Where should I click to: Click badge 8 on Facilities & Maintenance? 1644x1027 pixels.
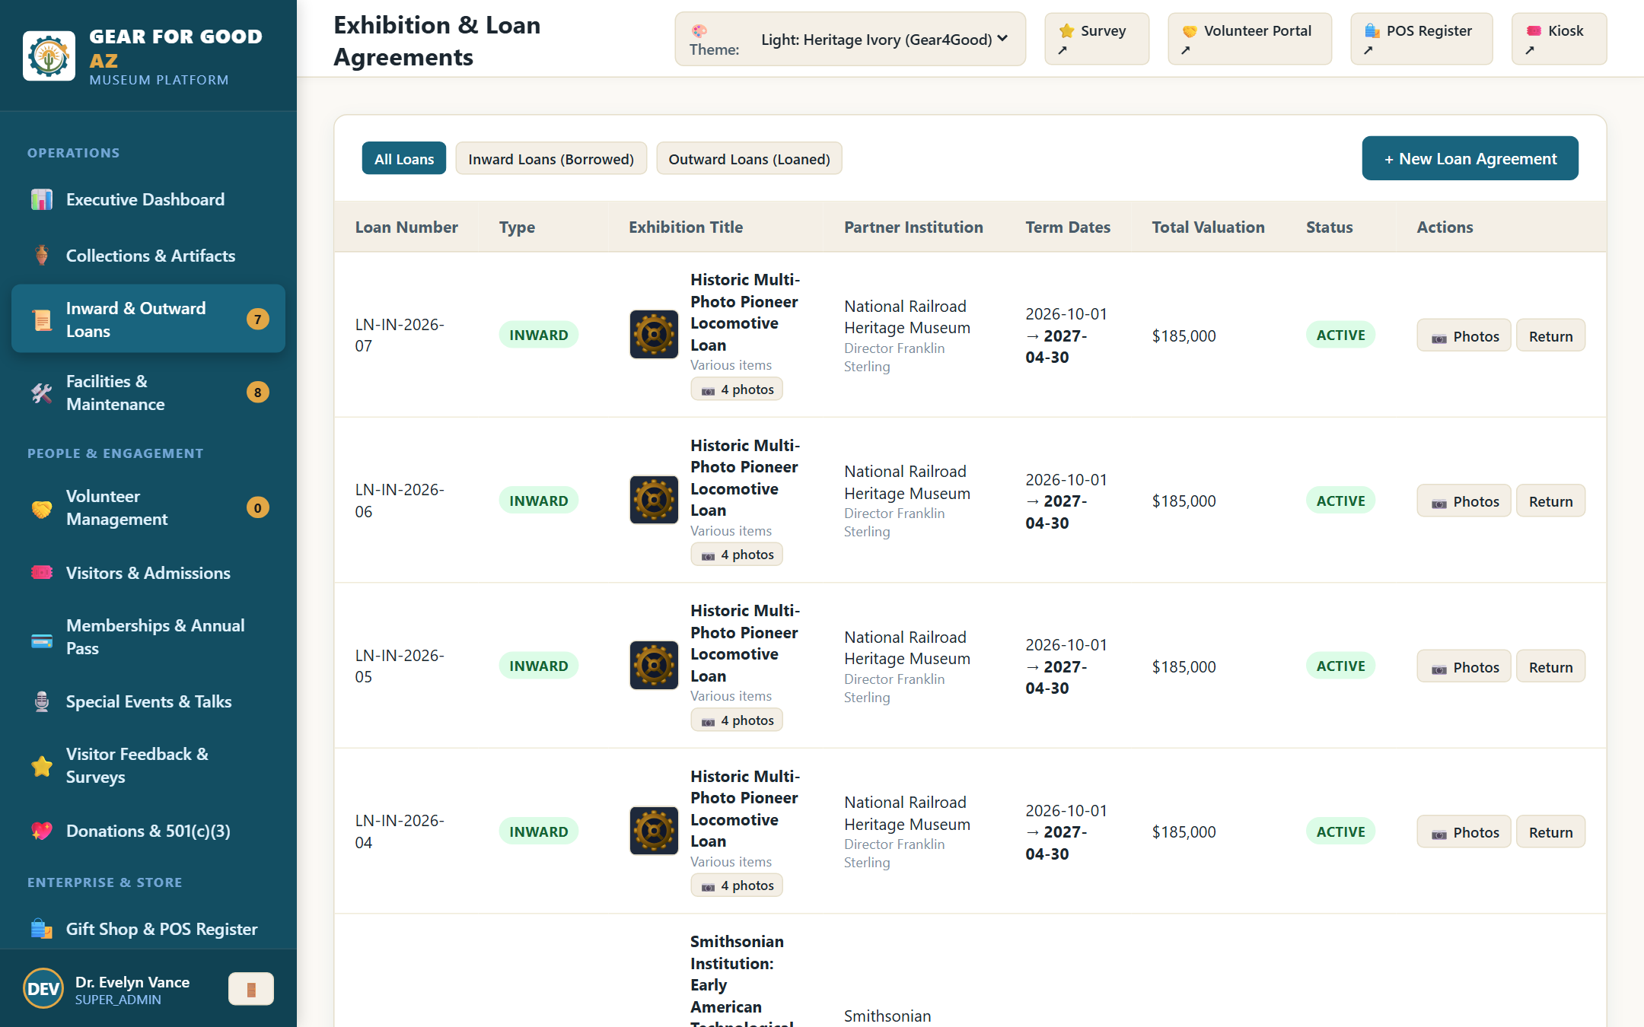click(258, 393)
